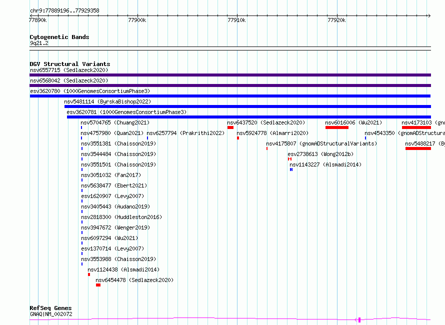Open esv1620907 (Levy2007) variant
Viewport: 445px width, 325px height.
112,196
